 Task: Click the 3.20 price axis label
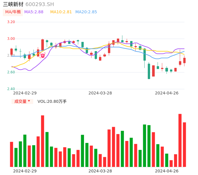click(11, 22)
